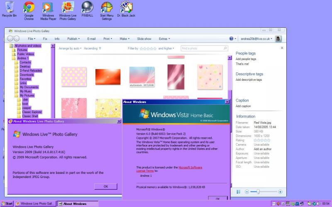The image size is (332, 207).
Task: Click Add an author field
Action: (x=263, y=149)
